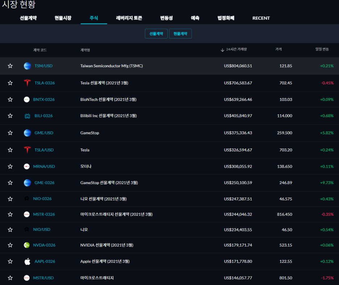
Task: Mark BILI-0326 as favorite
Action: (x=10, y=116)
